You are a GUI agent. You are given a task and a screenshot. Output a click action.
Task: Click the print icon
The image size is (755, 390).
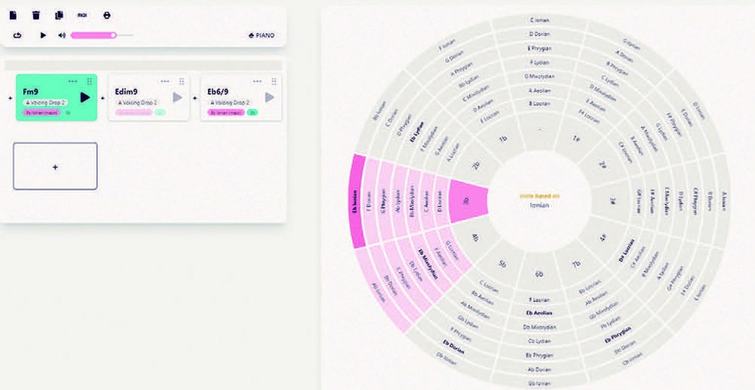107,15
